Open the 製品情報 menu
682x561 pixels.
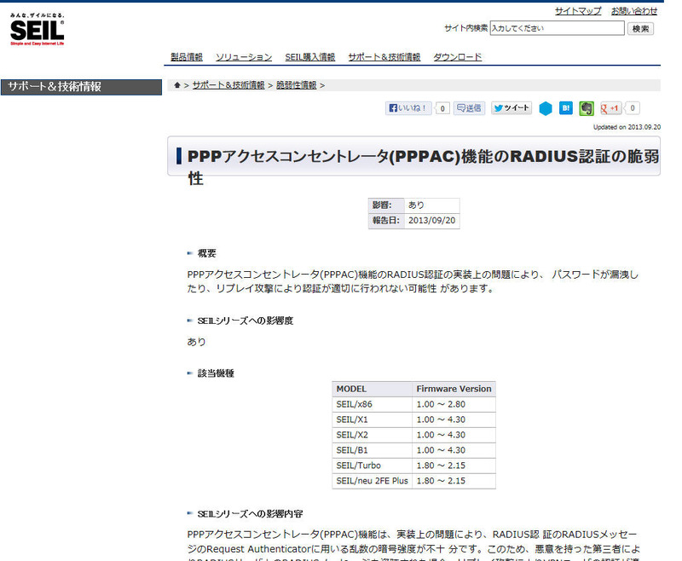click(187, 57)
